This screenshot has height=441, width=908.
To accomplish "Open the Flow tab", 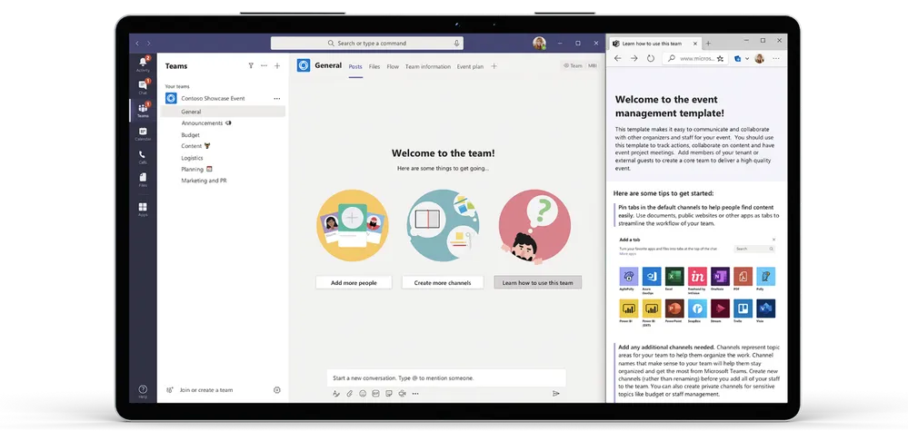I will [393, 66].
